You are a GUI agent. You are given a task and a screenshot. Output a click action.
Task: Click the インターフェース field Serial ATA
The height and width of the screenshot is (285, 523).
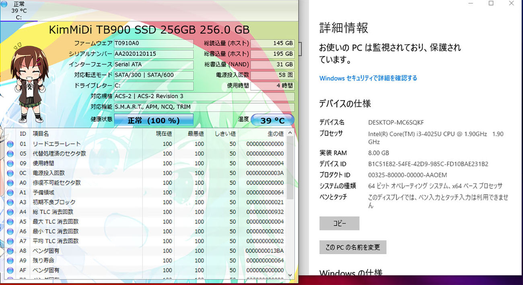154,64
